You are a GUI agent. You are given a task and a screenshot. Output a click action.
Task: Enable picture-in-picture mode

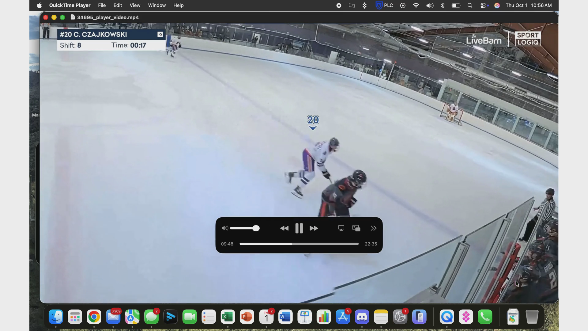[x=356, y=228]
